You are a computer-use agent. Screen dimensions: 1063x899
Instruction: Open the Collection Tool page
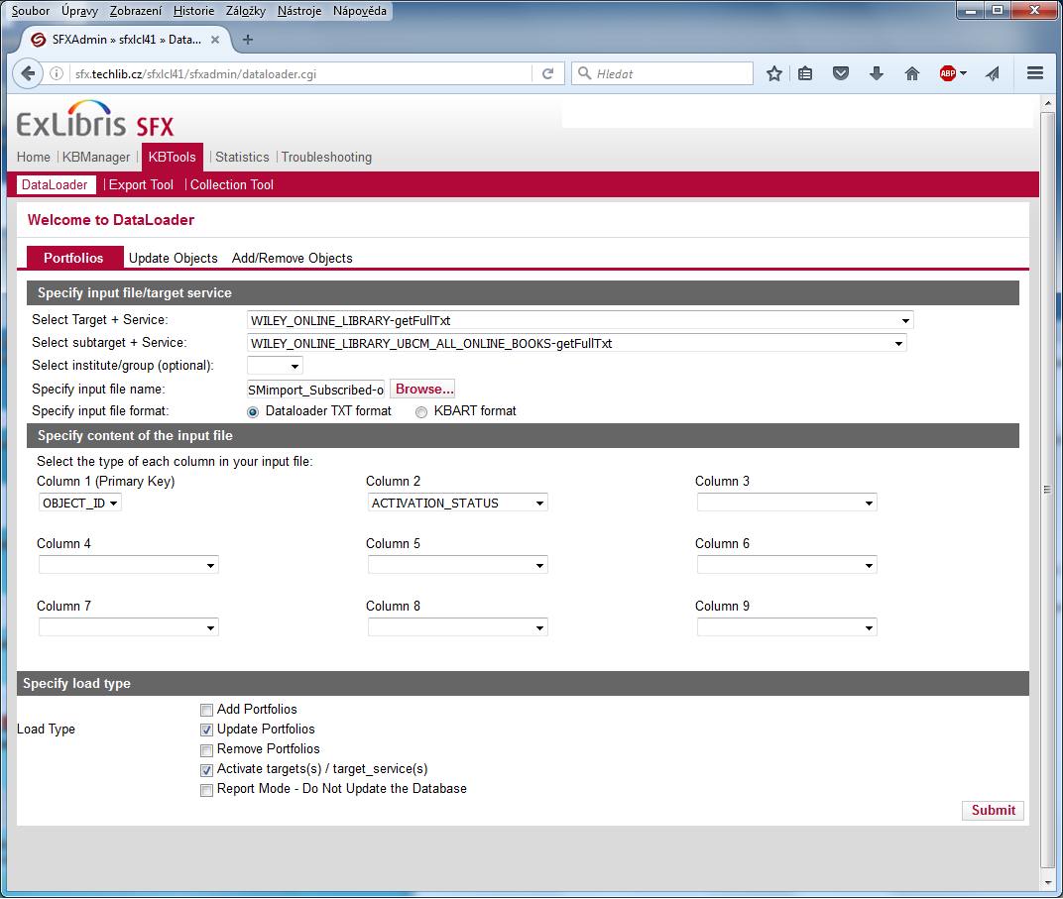pyautogui.click(x=232, y=185)
